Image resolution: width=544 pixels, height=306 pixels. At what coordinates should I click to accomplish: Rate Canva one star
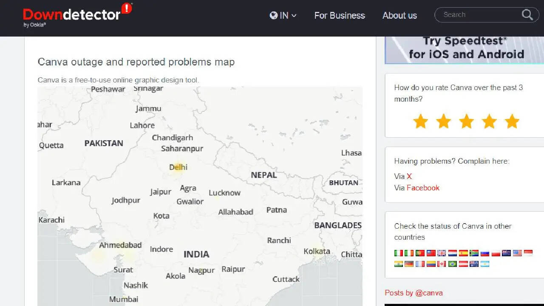click(x=420, y=122)
